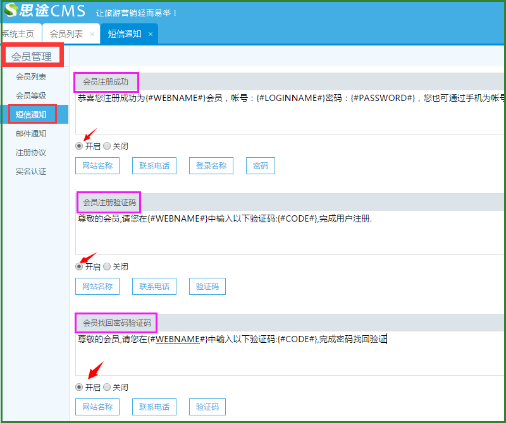
Task: Open 邮件通知 in the sidebar
Action: pos(31,133)
